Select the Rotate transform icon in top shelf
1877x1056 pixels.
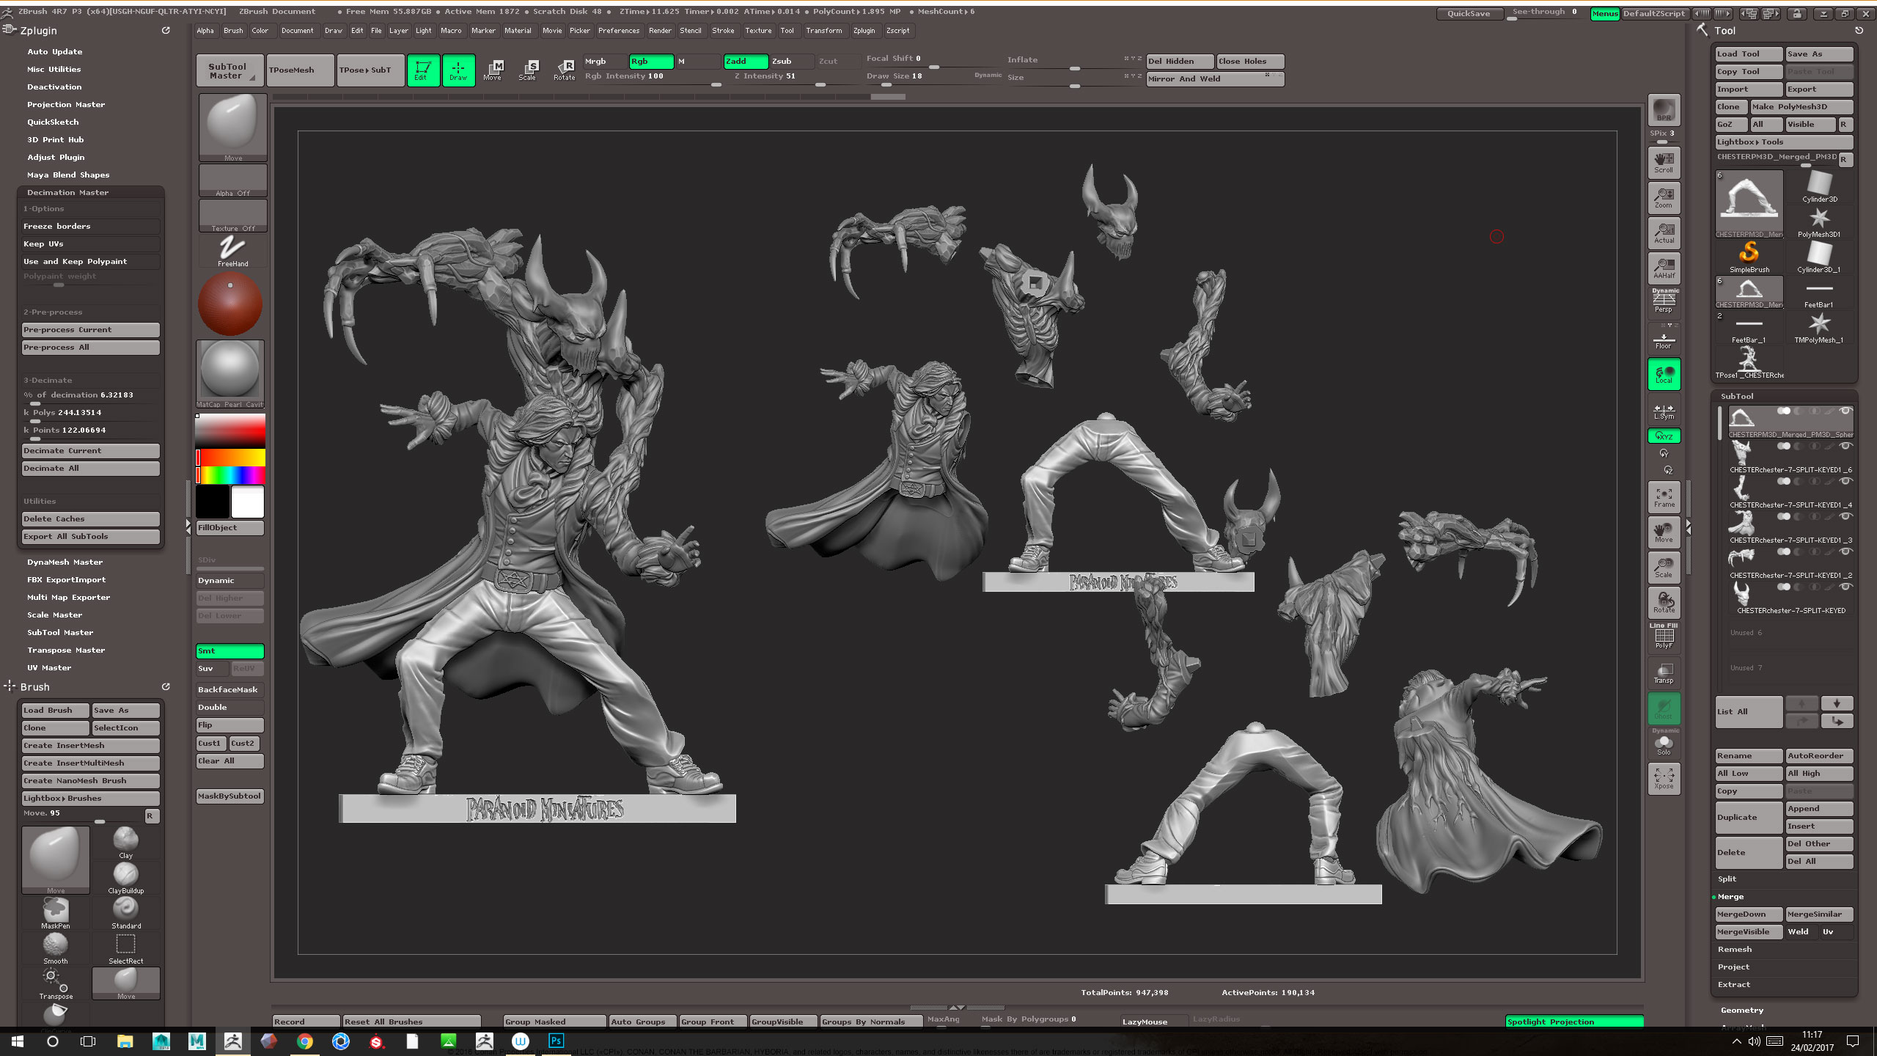pos(564,70)
